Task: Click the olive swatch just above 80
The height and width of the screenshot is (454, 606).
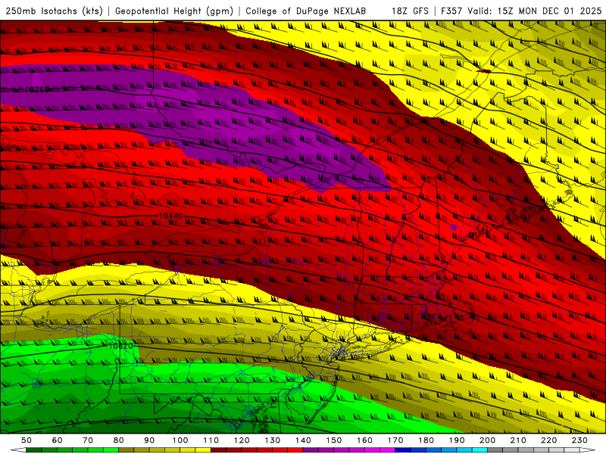Action: click(126, 450)
